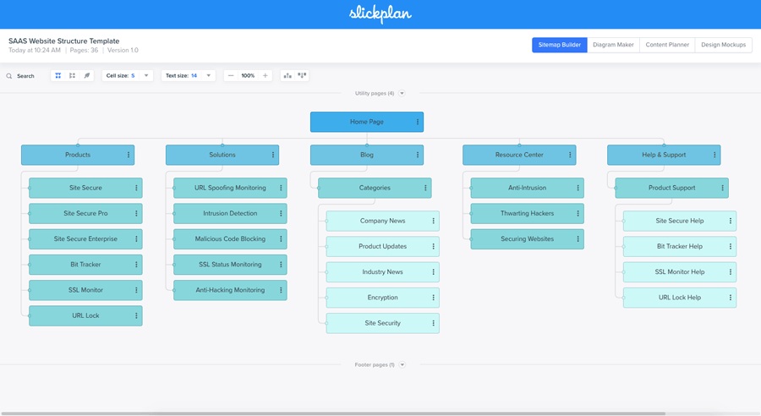Open the Search tool in toolbar
761x416 pixels.
pos(20,76)
